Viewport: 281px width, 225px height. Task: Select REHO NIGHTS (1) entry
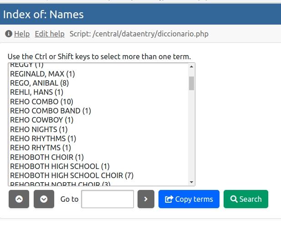[x=40, y=129]
